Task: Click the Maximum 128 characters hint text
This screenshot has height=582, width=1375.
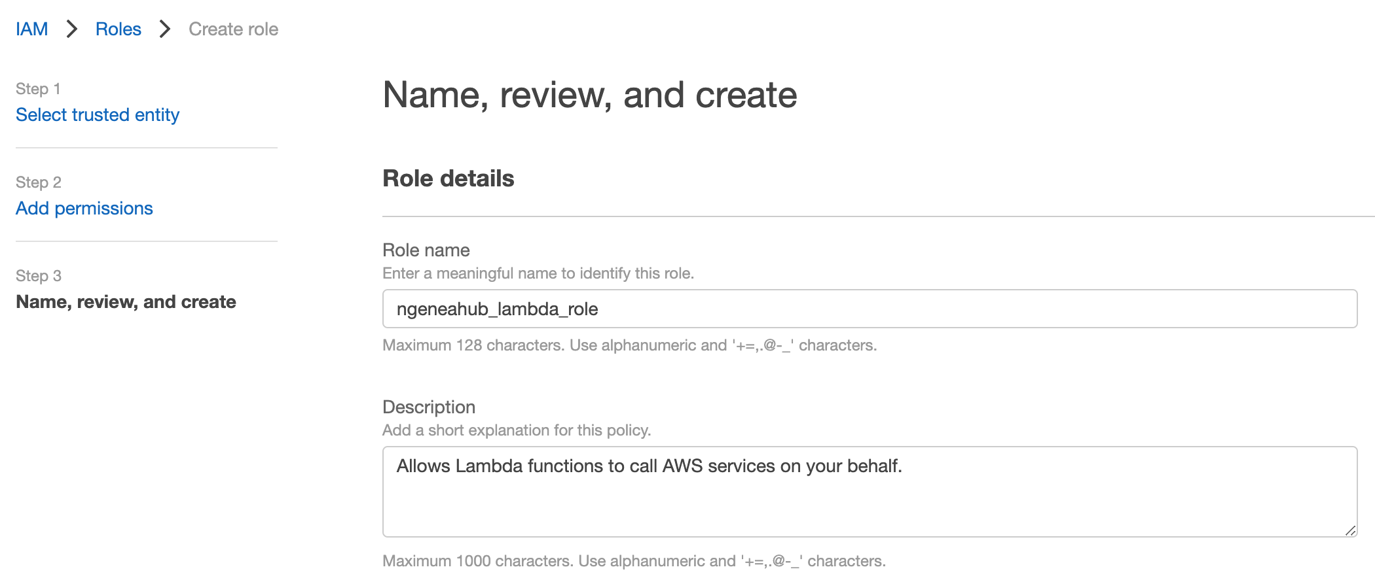Action: pyautogui.click(x=629, y=345)
